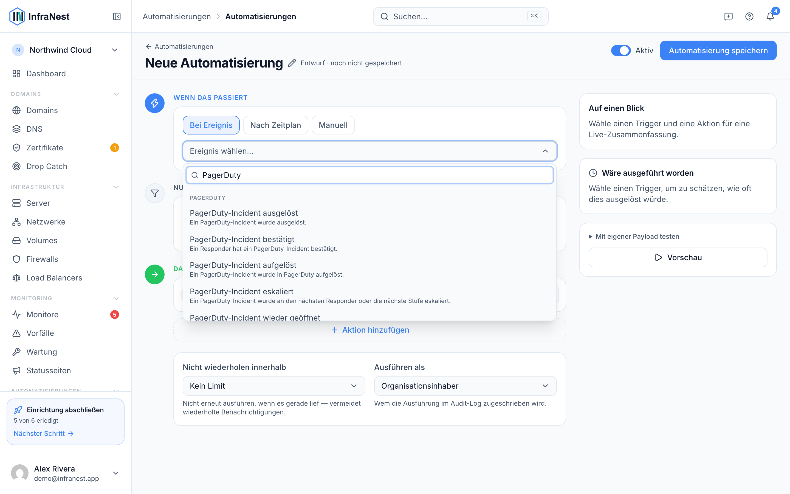Click the InfraNest logo icon
Screen dimensions: 790x494
click(x=17, y=16)
